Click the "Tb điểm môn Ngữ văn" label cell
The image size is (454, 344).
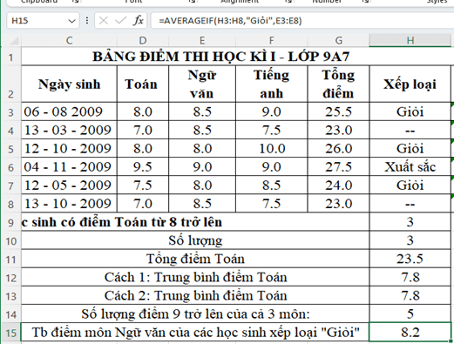pos(195,333)
